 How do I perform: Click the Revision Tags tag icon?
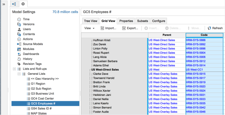[19, 64]
